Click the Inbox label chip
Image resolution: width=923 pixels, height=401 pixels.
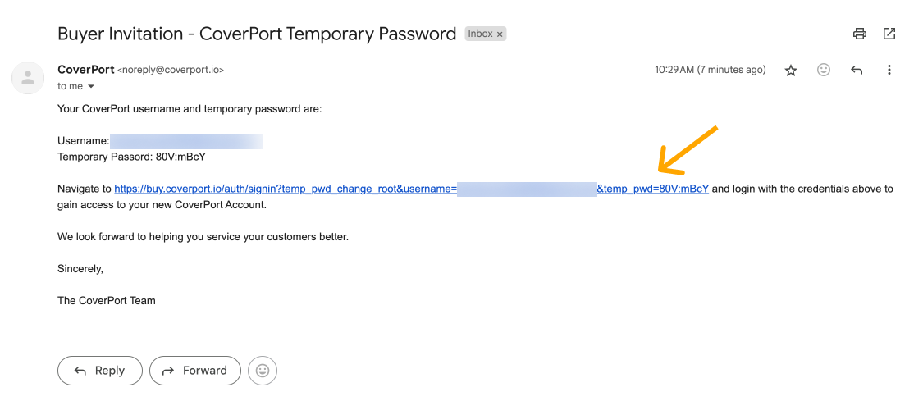[x=480, y=34]
